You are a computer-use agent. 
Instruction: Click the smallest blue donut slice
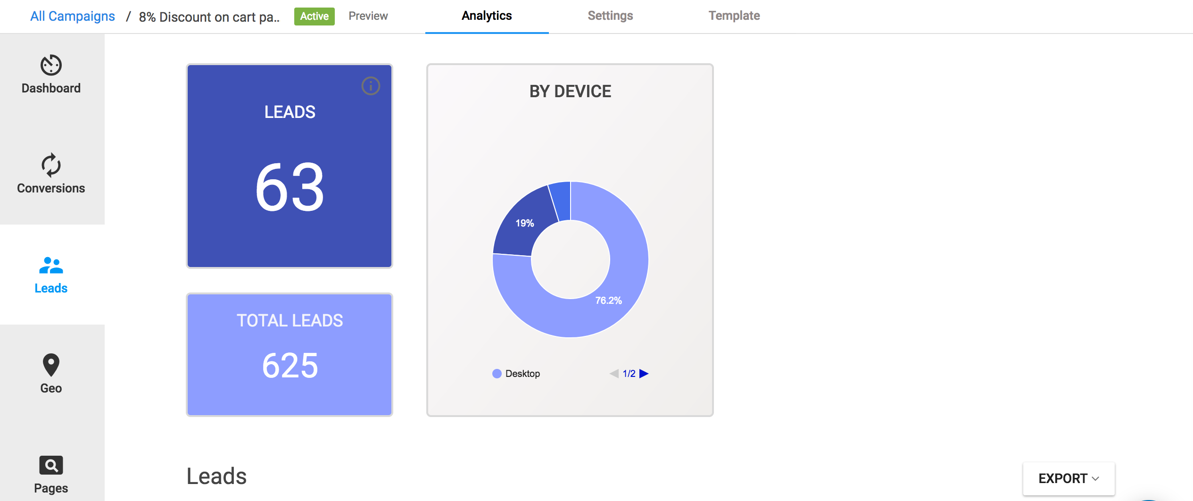tap(562, 200)
